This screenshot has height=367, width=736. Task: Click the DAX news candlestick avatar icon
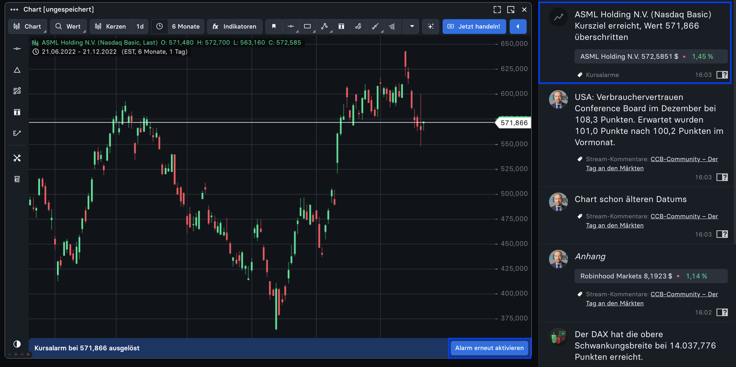pos(558,337)
